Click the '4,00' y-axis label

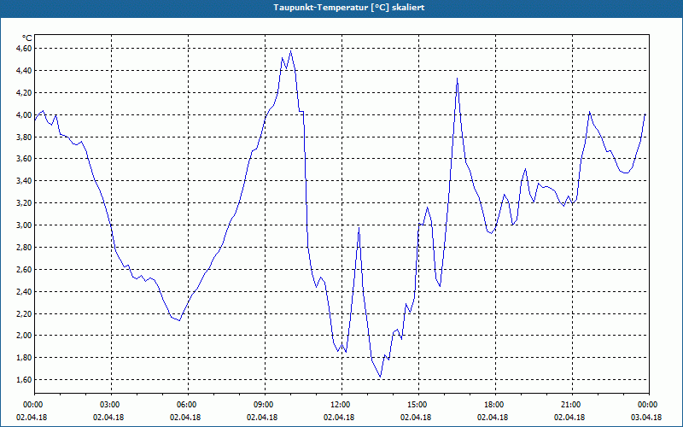(x=24, y=115)
